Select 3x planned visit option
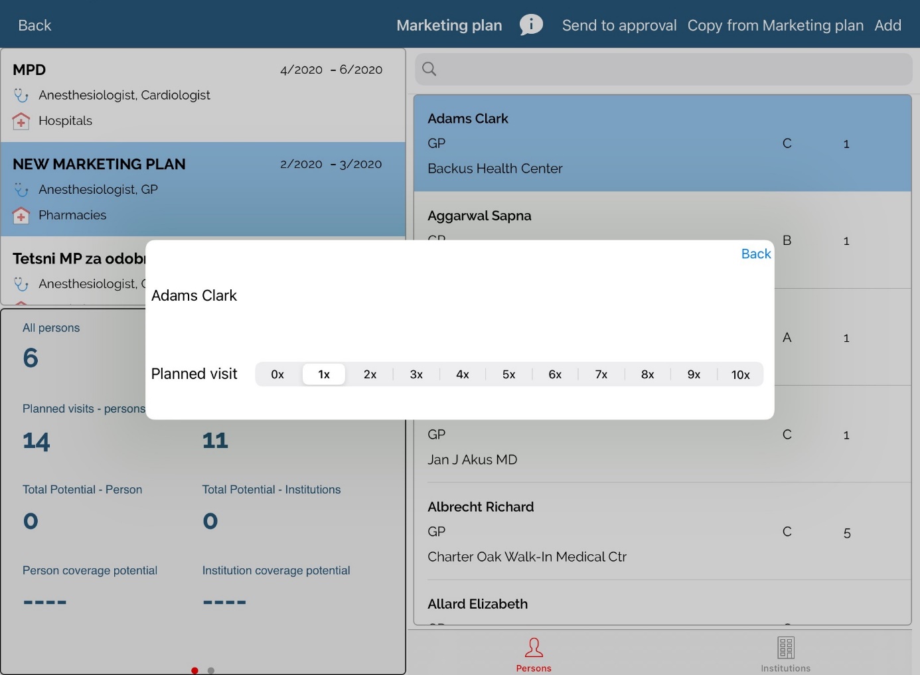920x675 pixels. click(416, 374)
